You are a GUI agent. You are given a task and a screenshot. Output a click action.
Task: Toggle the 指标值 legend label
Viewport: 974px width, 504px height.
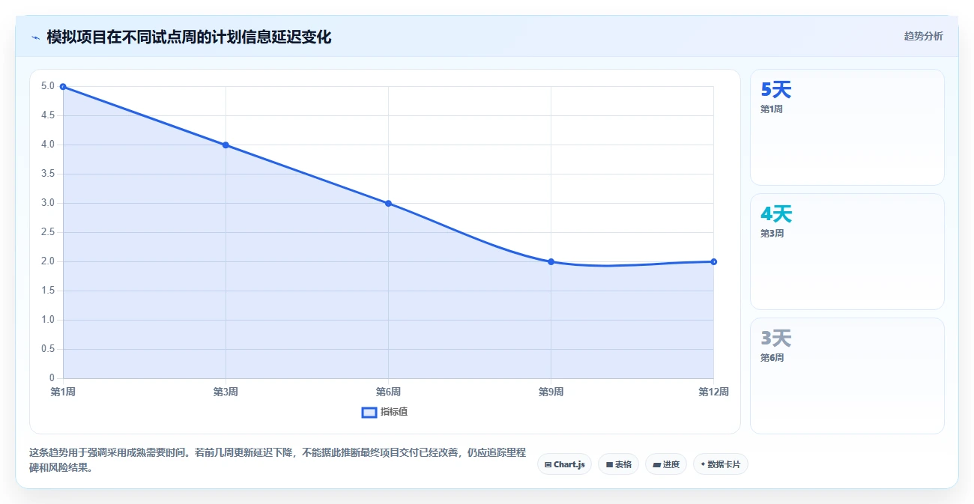click(x=394, y=412)
